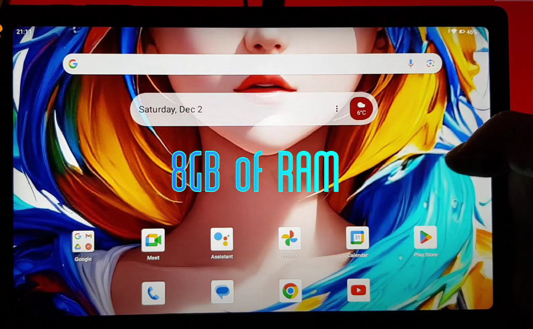Image resolution: width=533 pixels, height=329 pixels.
Task: Expand the Google apps folder
Action: [83, 242]
